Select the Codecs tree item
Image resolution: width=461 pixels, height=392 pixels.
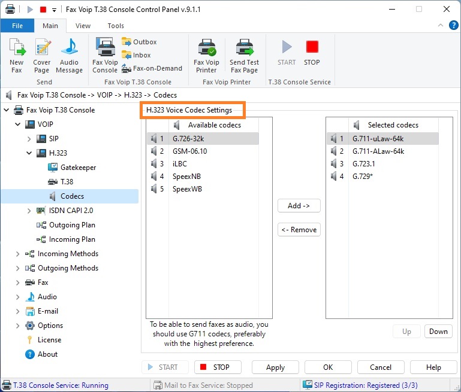tap(70, 196)
